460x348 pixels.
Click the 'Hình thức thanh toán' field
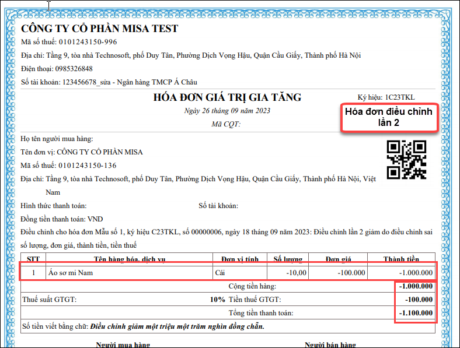point(54,206)
